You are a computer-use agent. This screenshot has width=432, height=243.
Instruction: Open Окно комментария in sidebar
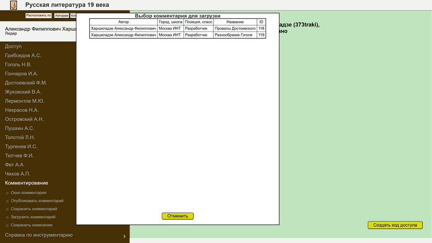(x=29, y=193)
